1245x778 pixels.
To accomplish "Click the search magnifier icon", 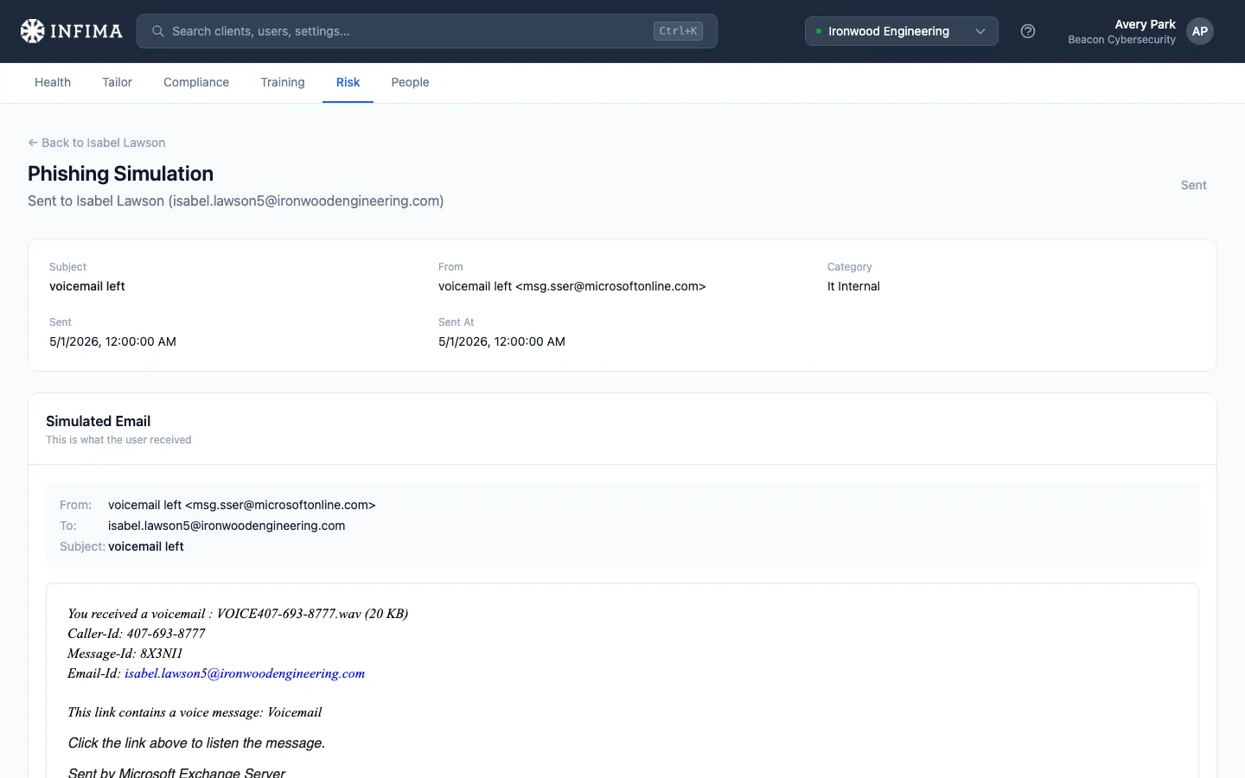I will [158, 31].
